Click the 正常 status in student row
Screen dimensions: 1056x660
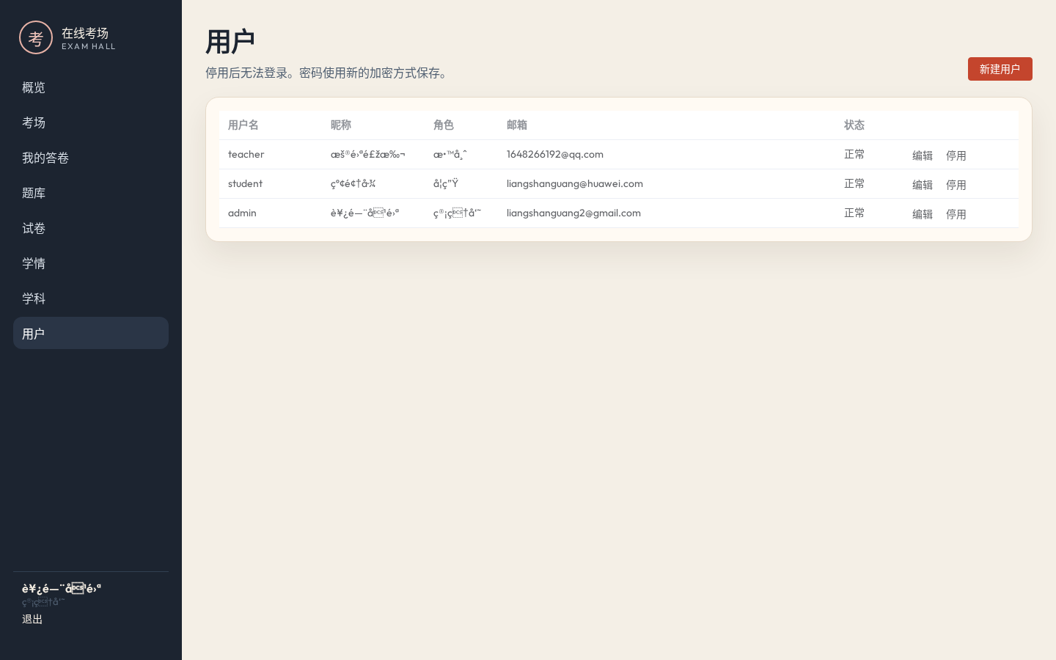pyautogui.click(x=854, y=183)
